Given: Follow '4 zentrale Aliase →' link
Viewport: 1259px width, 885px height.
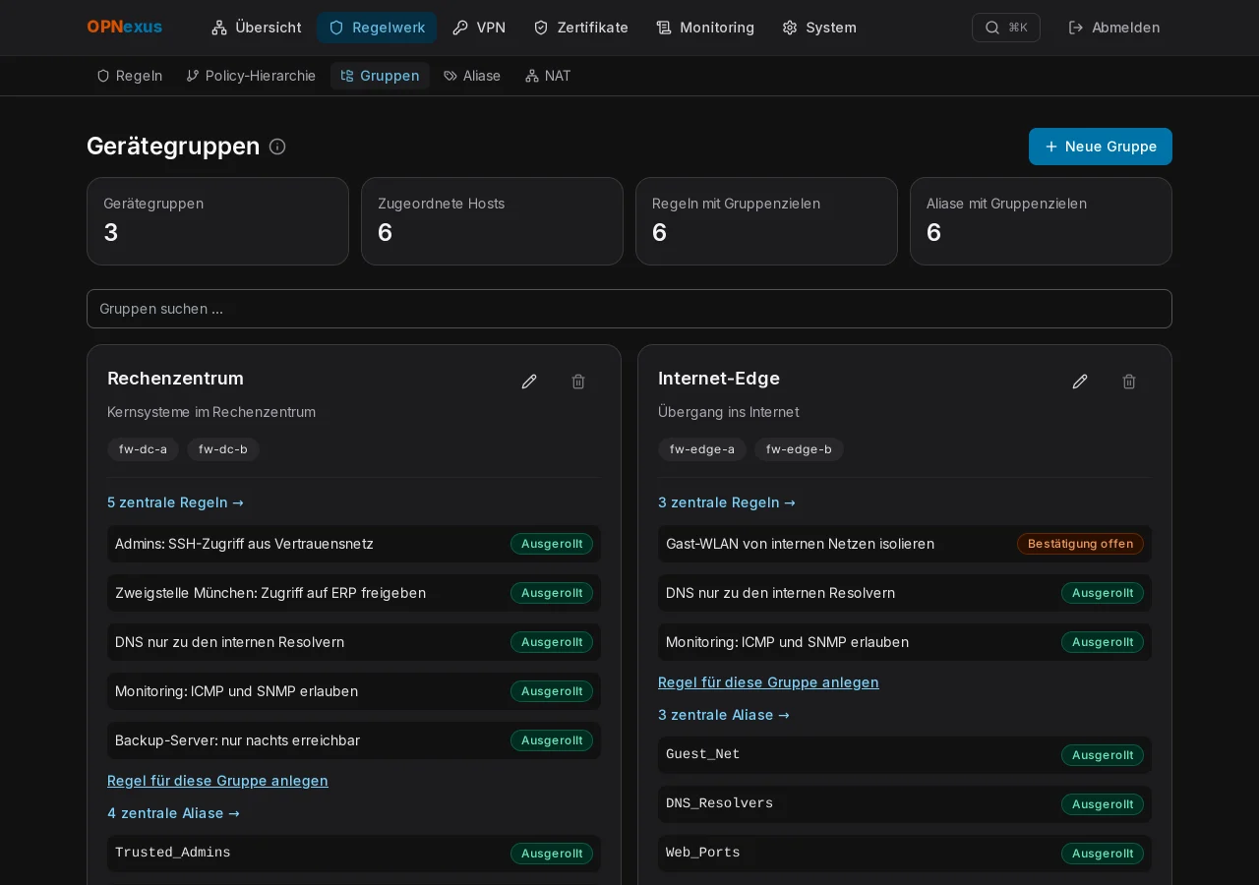Looking at the screenshot, I should 173,813.
